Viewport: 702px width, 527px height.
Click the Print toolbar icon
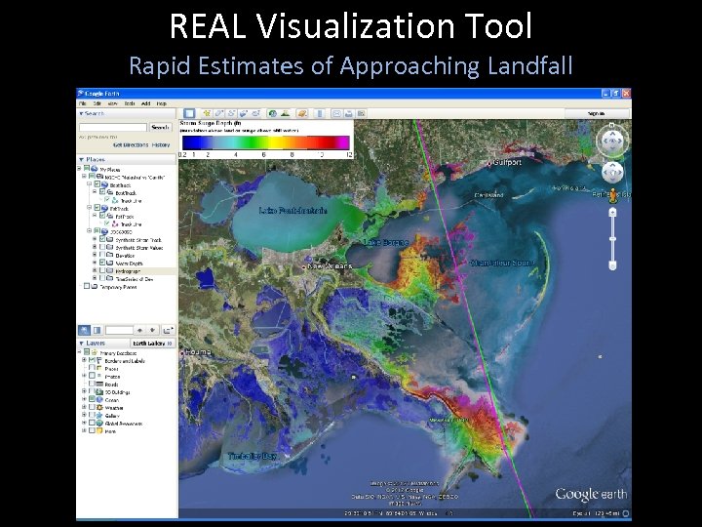click(x=348, y=113)
